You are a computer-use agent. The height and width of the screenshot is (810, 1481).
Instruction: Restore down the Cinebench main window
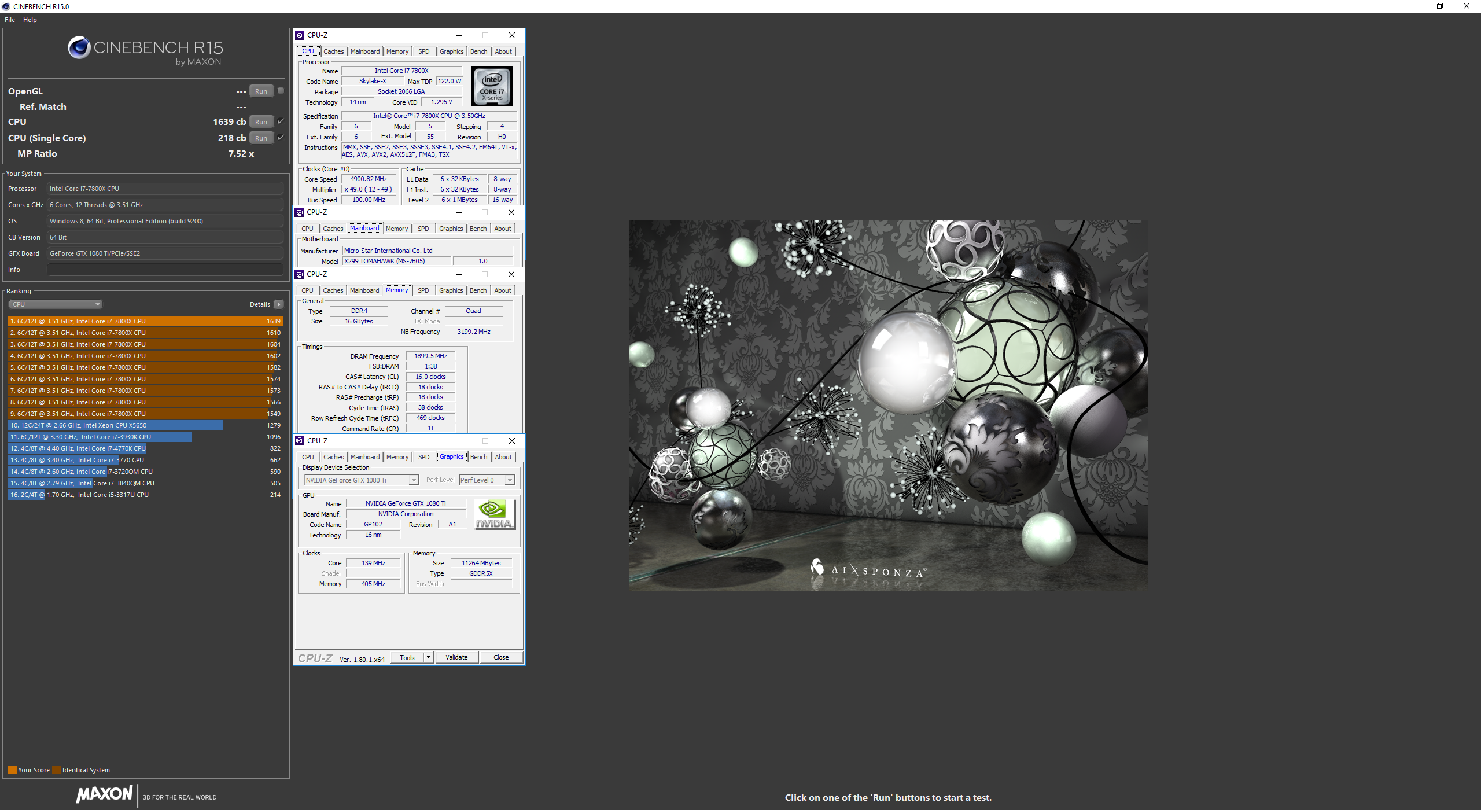pos(1440,6)
